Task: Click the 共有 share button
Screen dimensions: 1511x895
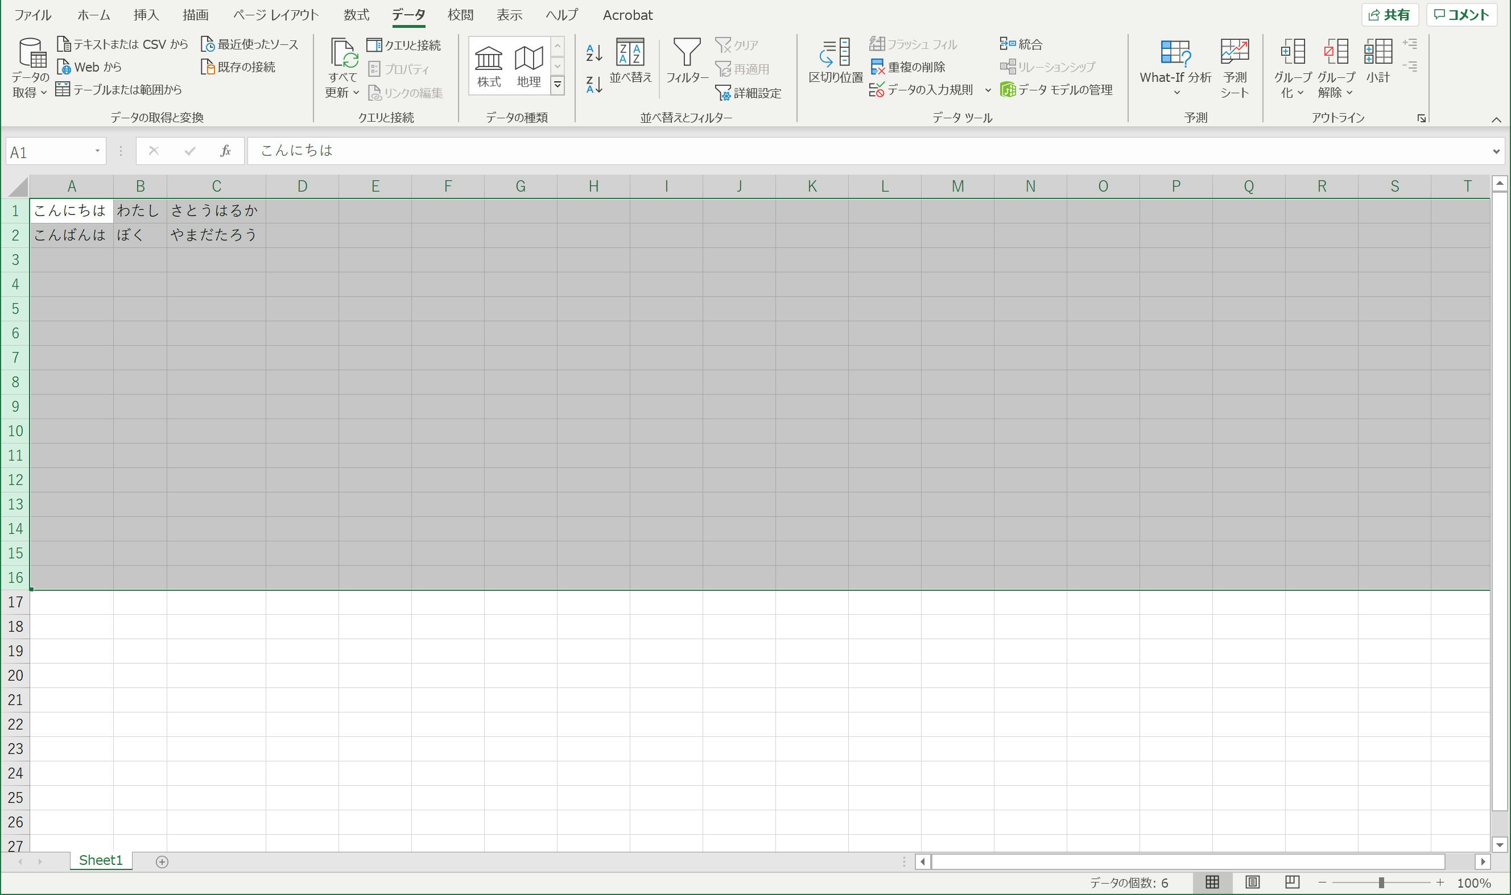Action: click(x=1389, y=15)
